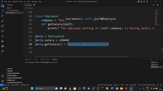Image resolution: width=163 pixels, height=91 pixels.
Task: Close the terminal panel
Action: [160, 59]
